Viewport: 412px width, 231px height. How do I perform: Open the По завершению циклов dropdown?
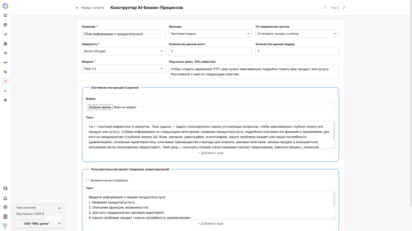pos(297,34)
